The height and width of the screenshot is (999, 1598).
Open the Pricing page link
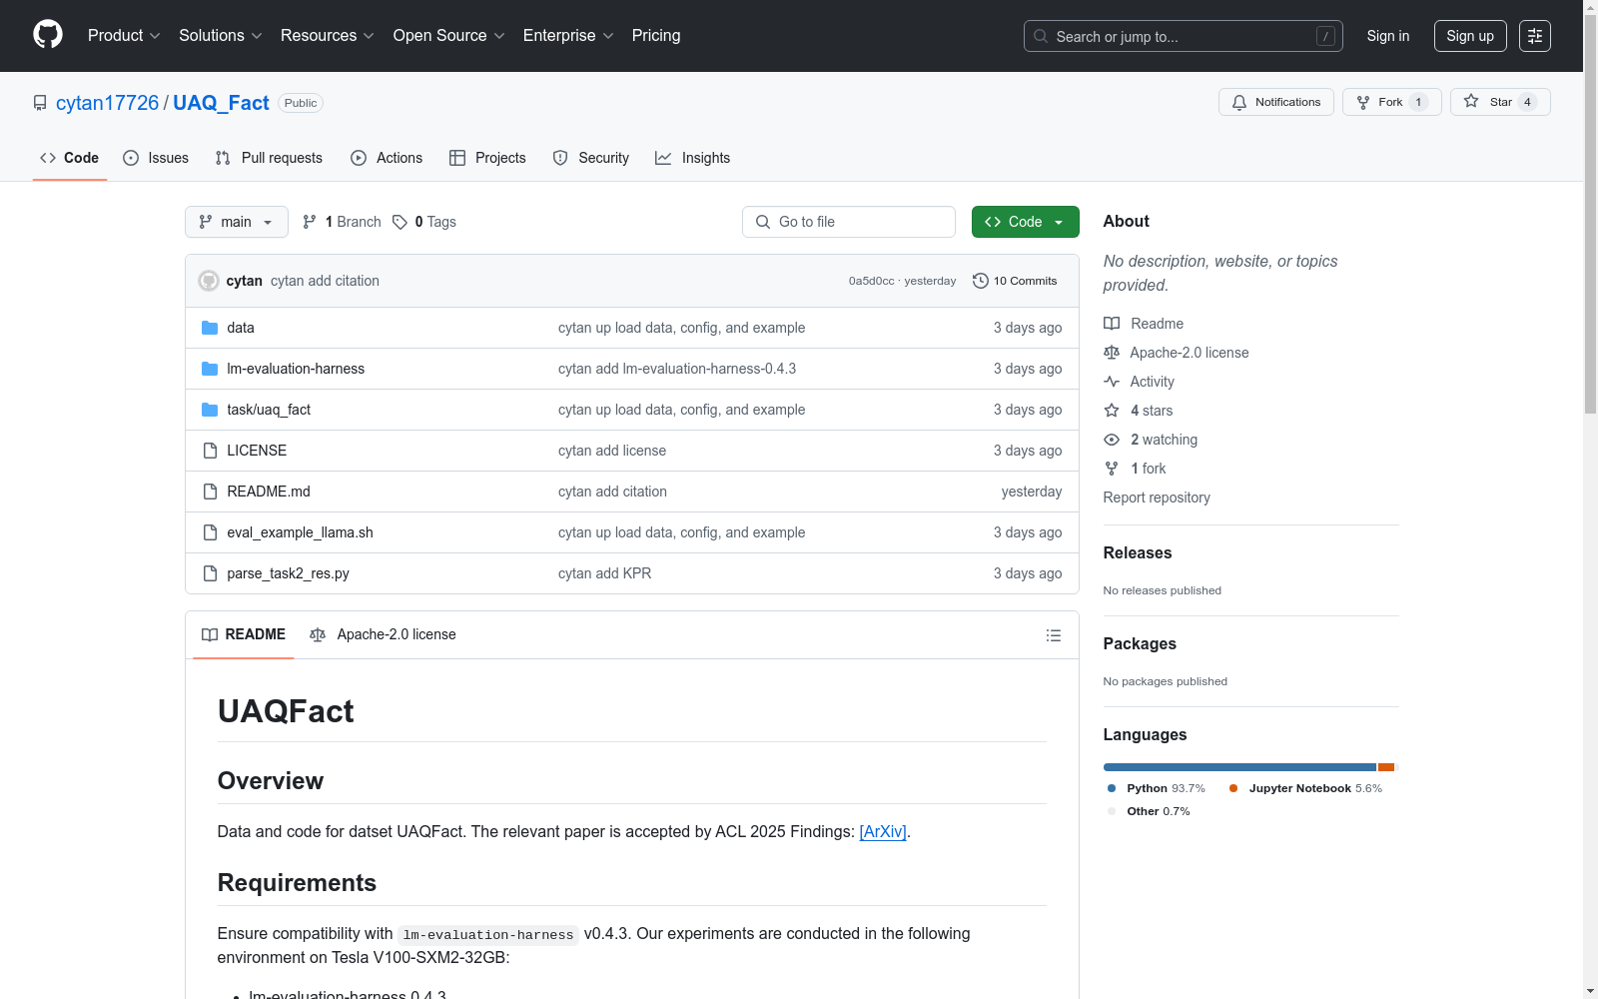click(x=656, y=36)
